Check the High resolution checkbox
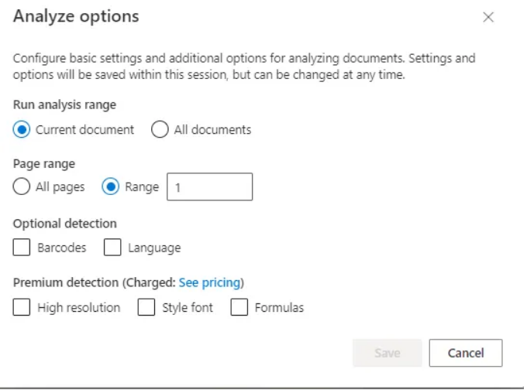Screen dimensions: 527x390 coord(22,307)
